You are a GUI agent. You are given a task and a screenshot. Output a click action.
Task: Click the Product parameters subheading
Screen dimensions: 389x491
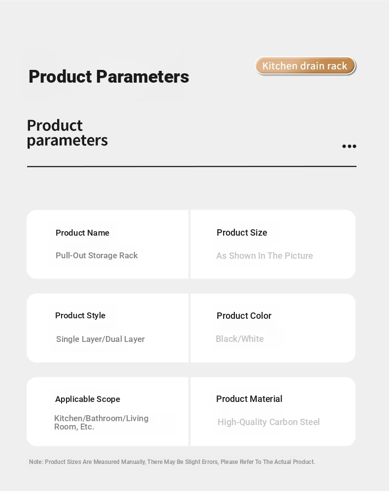point(67,133)
